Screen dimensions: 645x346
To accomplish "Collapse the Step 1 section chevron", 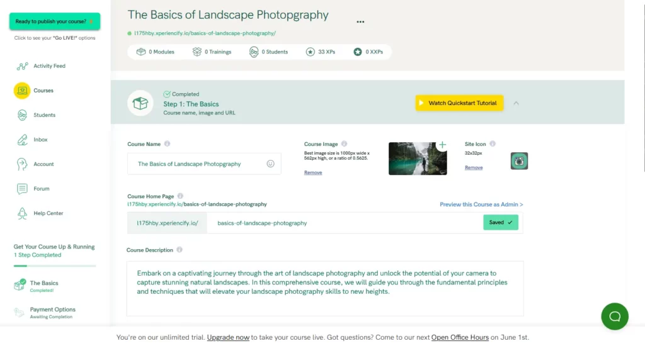I will pyautogui.click(x=517, y=103).
